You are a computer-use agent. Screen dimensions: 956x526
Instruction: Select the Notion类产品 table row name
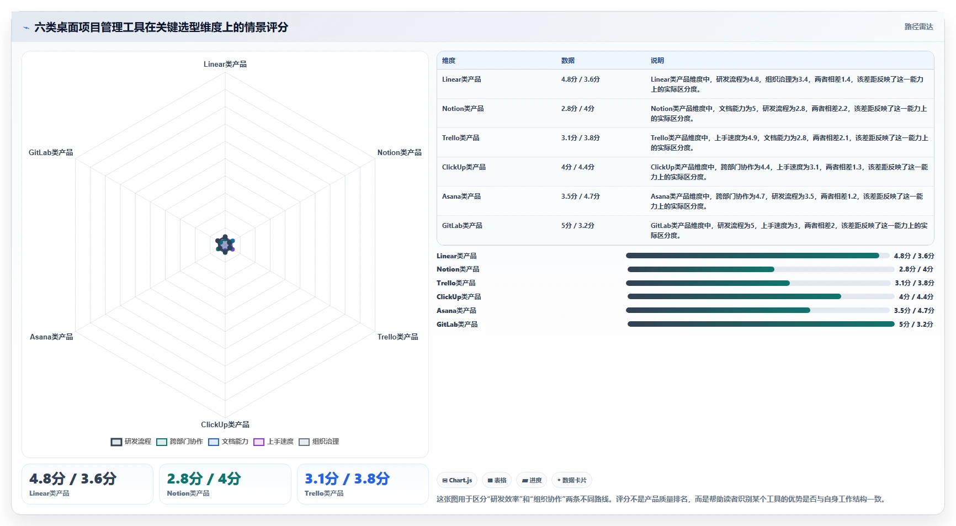coord(463,109)
